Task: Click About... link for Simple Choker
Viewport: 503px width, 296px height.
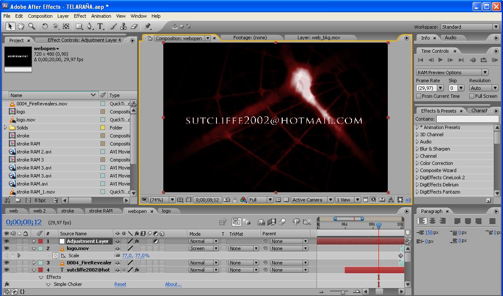Action: click(173, 284)
